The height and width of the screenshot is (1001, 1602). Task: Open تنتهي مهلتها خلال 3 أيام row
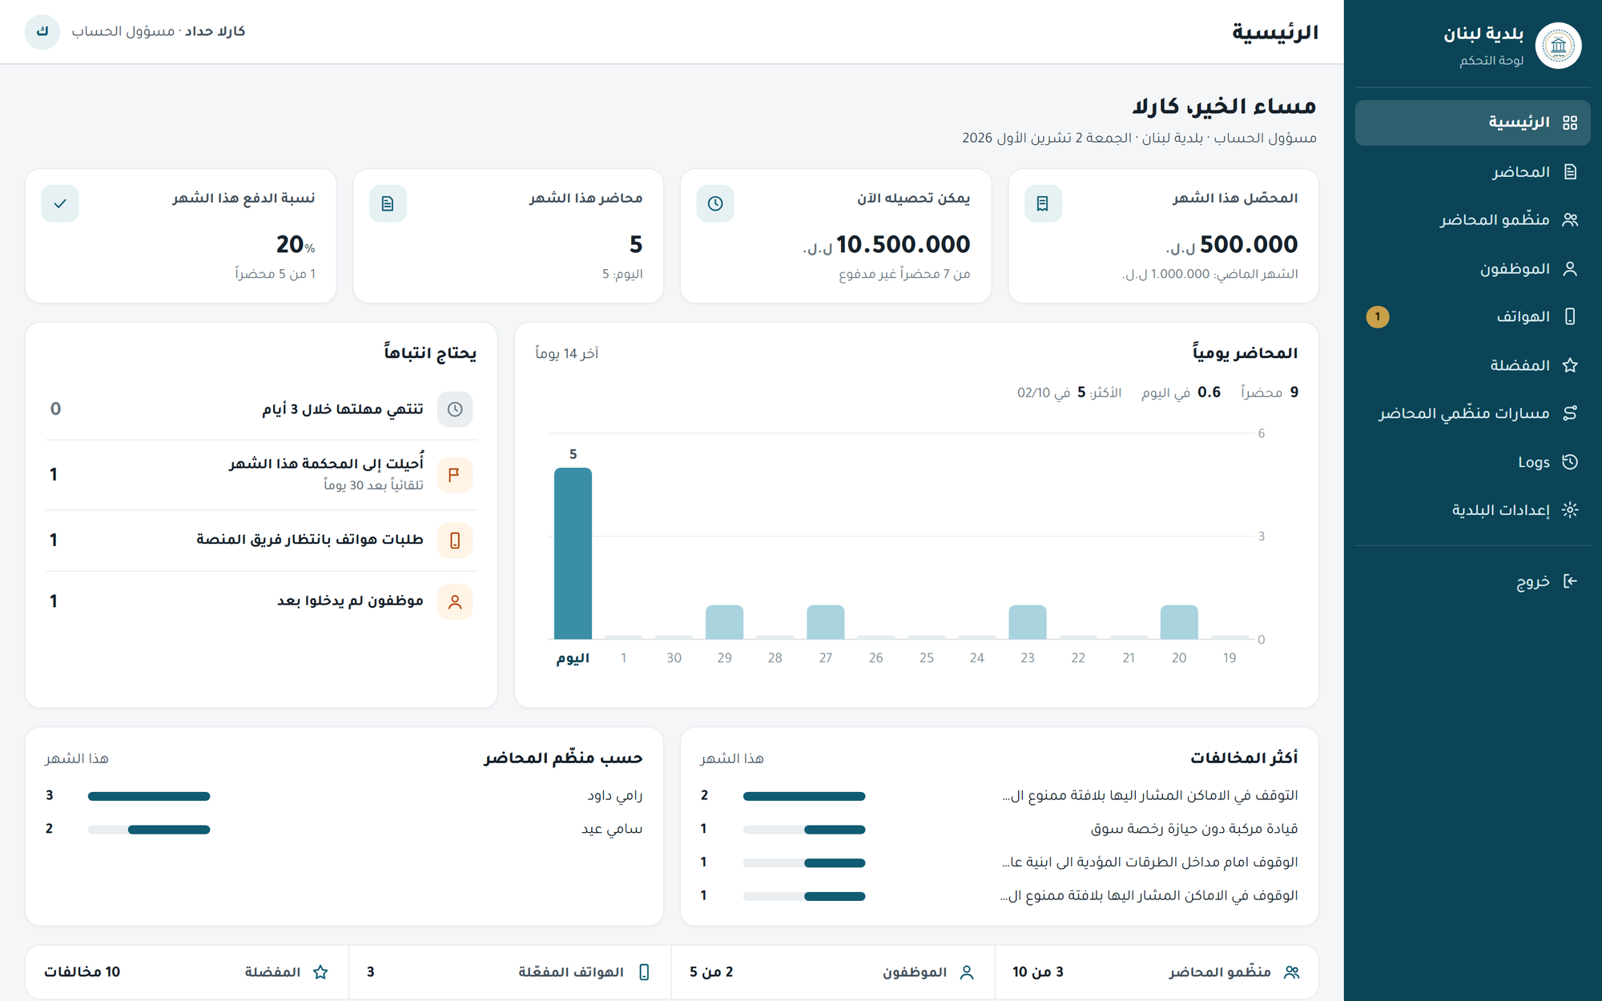261,409
